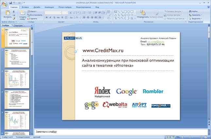Click into the Заметки к слайду notes field
The width and height of the screenshot is (211, 139).
[121, 132]
